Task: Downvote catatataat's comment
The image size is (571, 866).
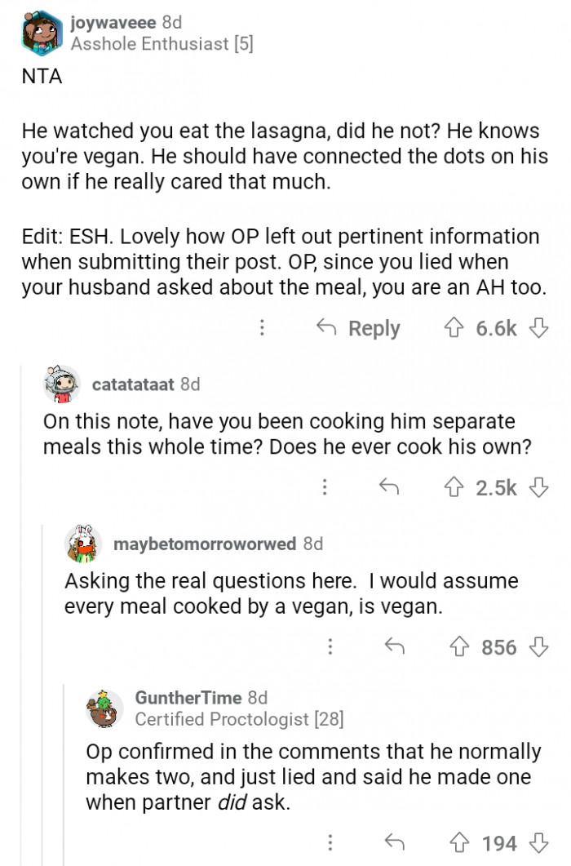Action: 536,487
